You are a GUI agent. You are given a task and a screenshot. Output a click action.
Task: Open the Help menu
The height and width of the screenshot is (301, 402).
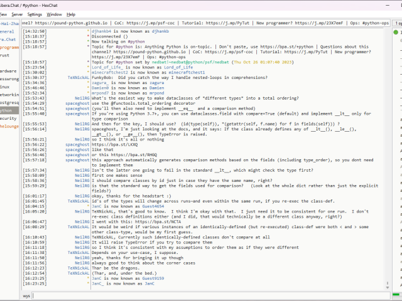point(71,14)
